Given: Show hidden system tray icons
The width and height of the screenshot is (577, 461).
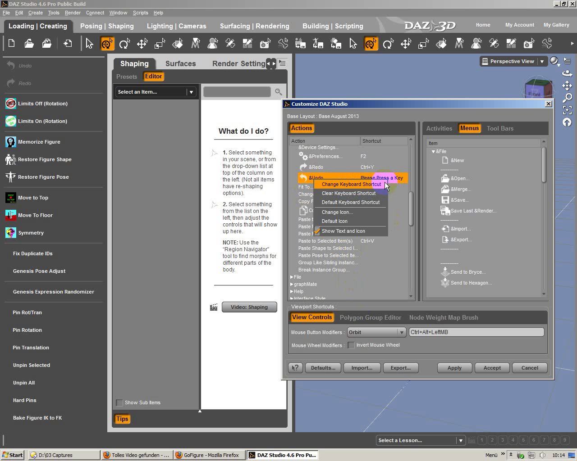Looking at the screenshot, I should click(x=511, y=455).
